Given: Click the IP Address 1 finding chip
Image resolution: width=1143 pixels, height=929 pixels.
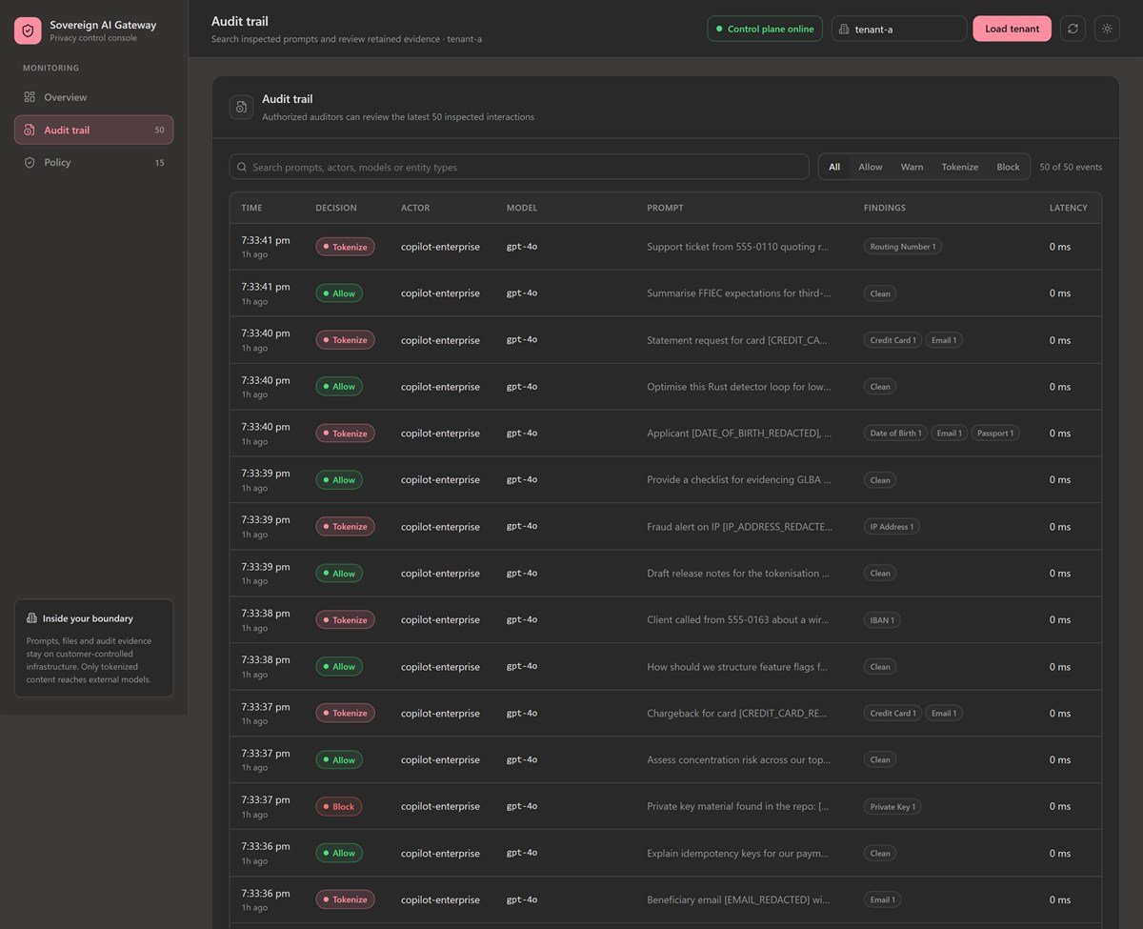Looking at the screenshot, I should pos(892,527).
